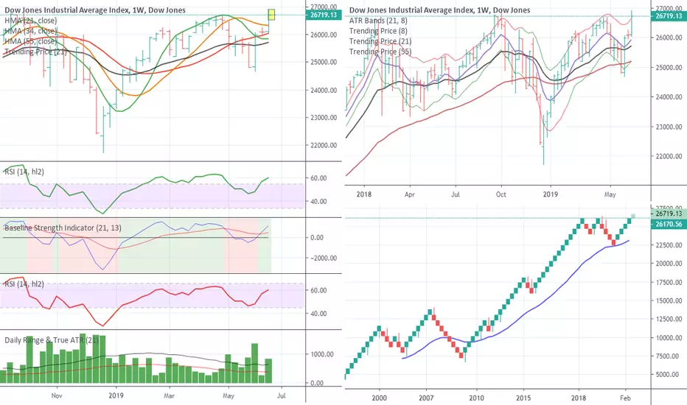Image resolution: width=687 pixels, height=405 pixels.
Task: Click the 2000 label on the Renko time axis
Action: (380, 398)
